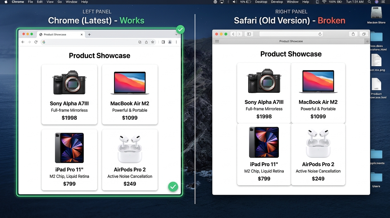
Task: Click the iPad Pro image in Safari
Action: pyautogui.click(x=264, y=142)
